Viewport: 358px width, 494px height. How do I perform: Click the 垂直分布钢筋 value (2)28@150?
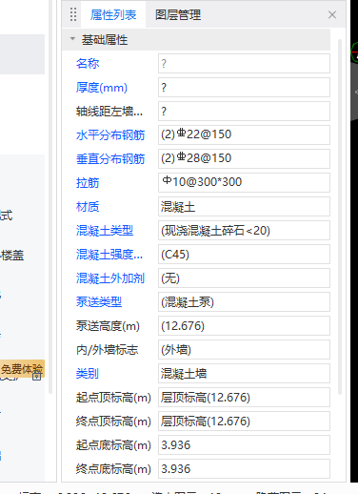pos(244,159)
